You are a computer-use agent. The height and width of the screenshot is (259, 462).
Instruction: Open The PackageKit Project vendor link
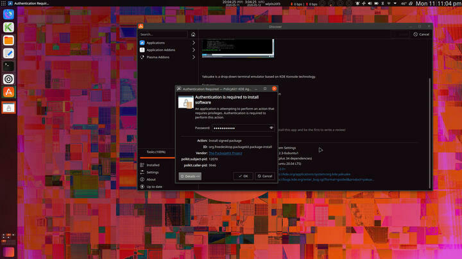coord(225,153)
